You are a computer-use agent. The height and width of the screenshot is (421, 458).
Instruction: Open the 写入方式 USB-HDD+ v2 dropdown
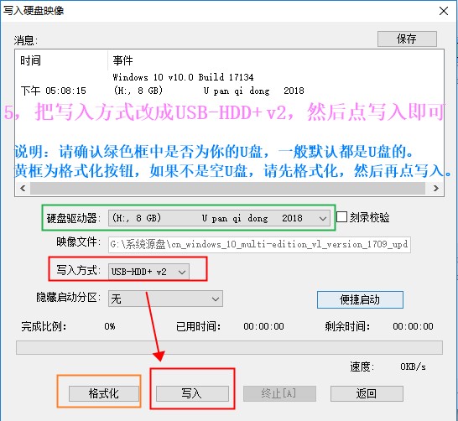pos(148,272)
